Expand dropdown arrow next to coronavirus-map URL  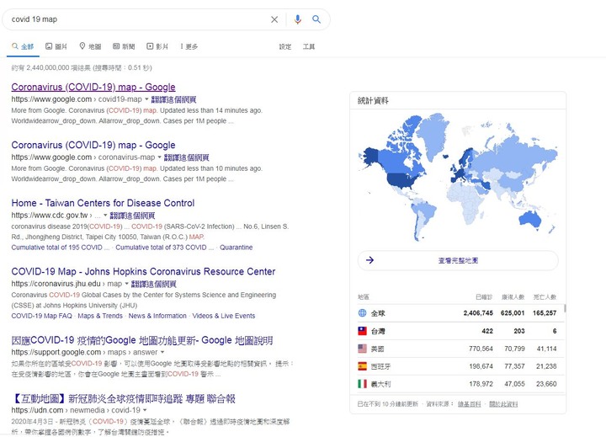159,157
